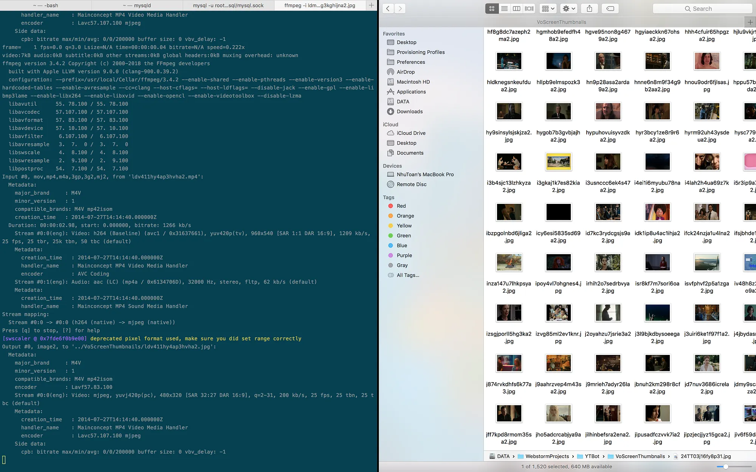
Task: Click the Finder Search field
Action: 702,9
